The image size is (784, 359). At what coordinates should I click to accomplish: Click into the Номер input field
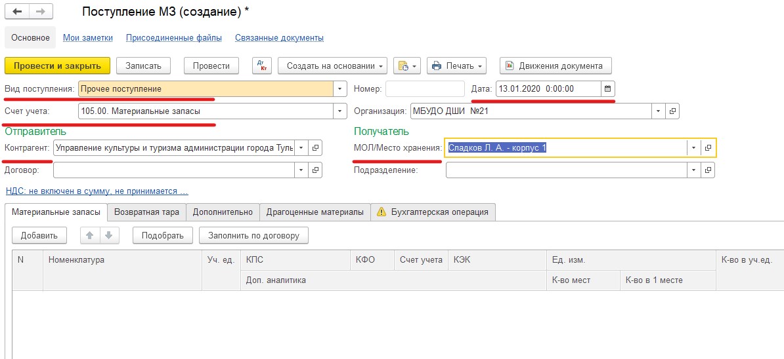424,88
